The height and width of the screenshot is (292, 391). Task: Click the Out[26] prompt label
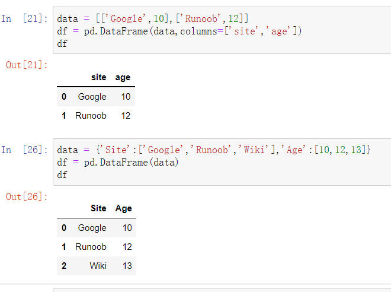click(x=27, y=196)
